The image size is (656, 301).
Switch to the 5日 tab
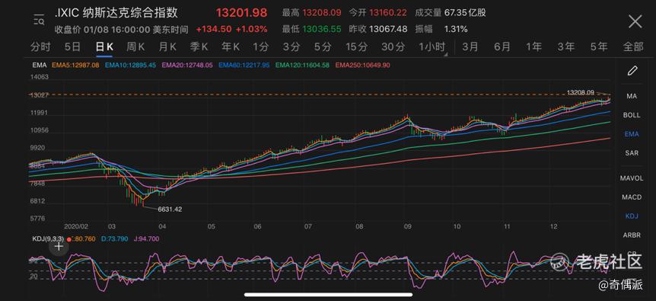pyautogui.click(x=72, y=47)
